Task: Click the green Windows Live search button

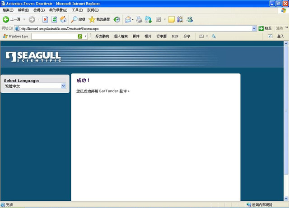Action: click(x=80, y=36)
